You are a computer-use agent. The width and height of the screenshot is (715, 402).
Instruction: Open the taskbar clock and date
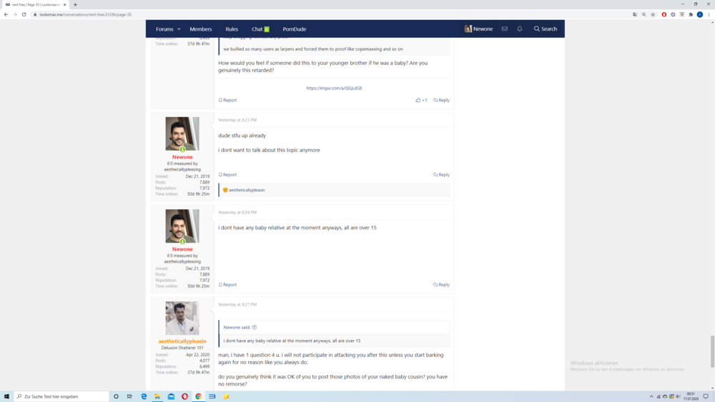pyautogui.click(x=691, y=396)
